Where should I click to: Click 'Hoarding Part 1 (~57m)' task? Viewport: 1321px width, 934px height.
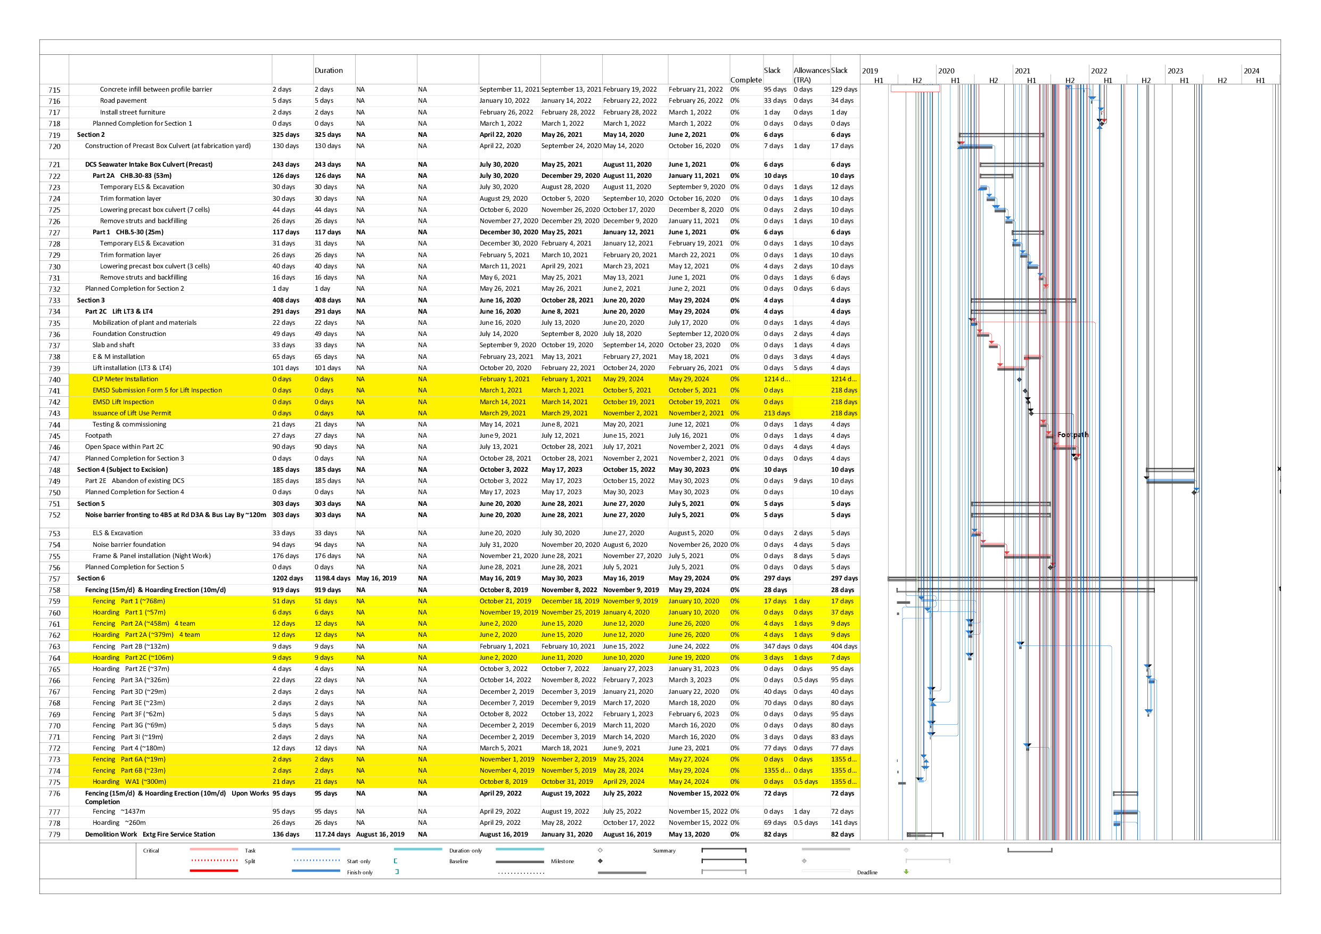click(x=129, y=612)
